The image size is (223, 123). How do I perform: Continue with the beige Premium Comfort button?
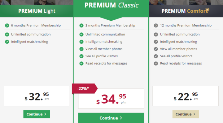[x=186, y=114]
